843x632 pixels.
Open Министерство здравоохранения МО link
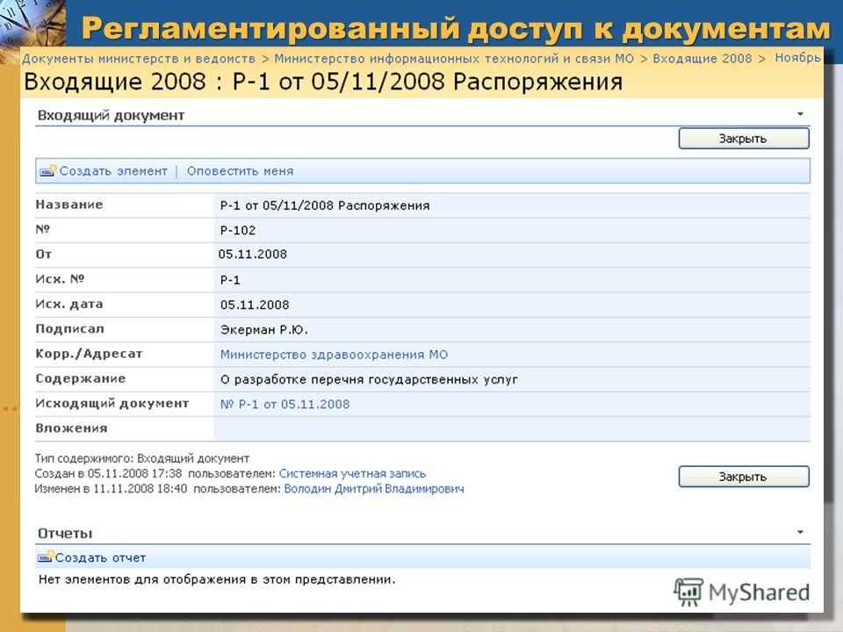point(334,355)
